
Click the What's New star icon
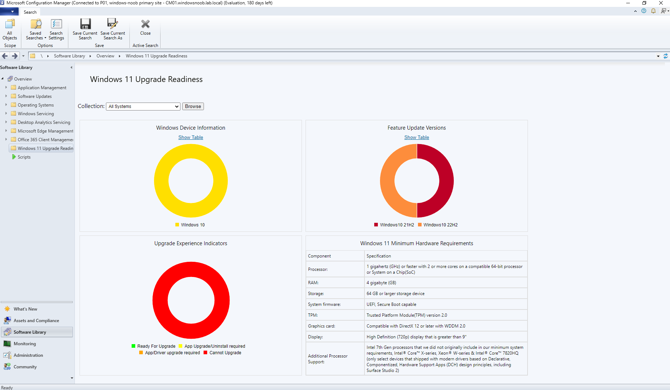pos(7,309)
